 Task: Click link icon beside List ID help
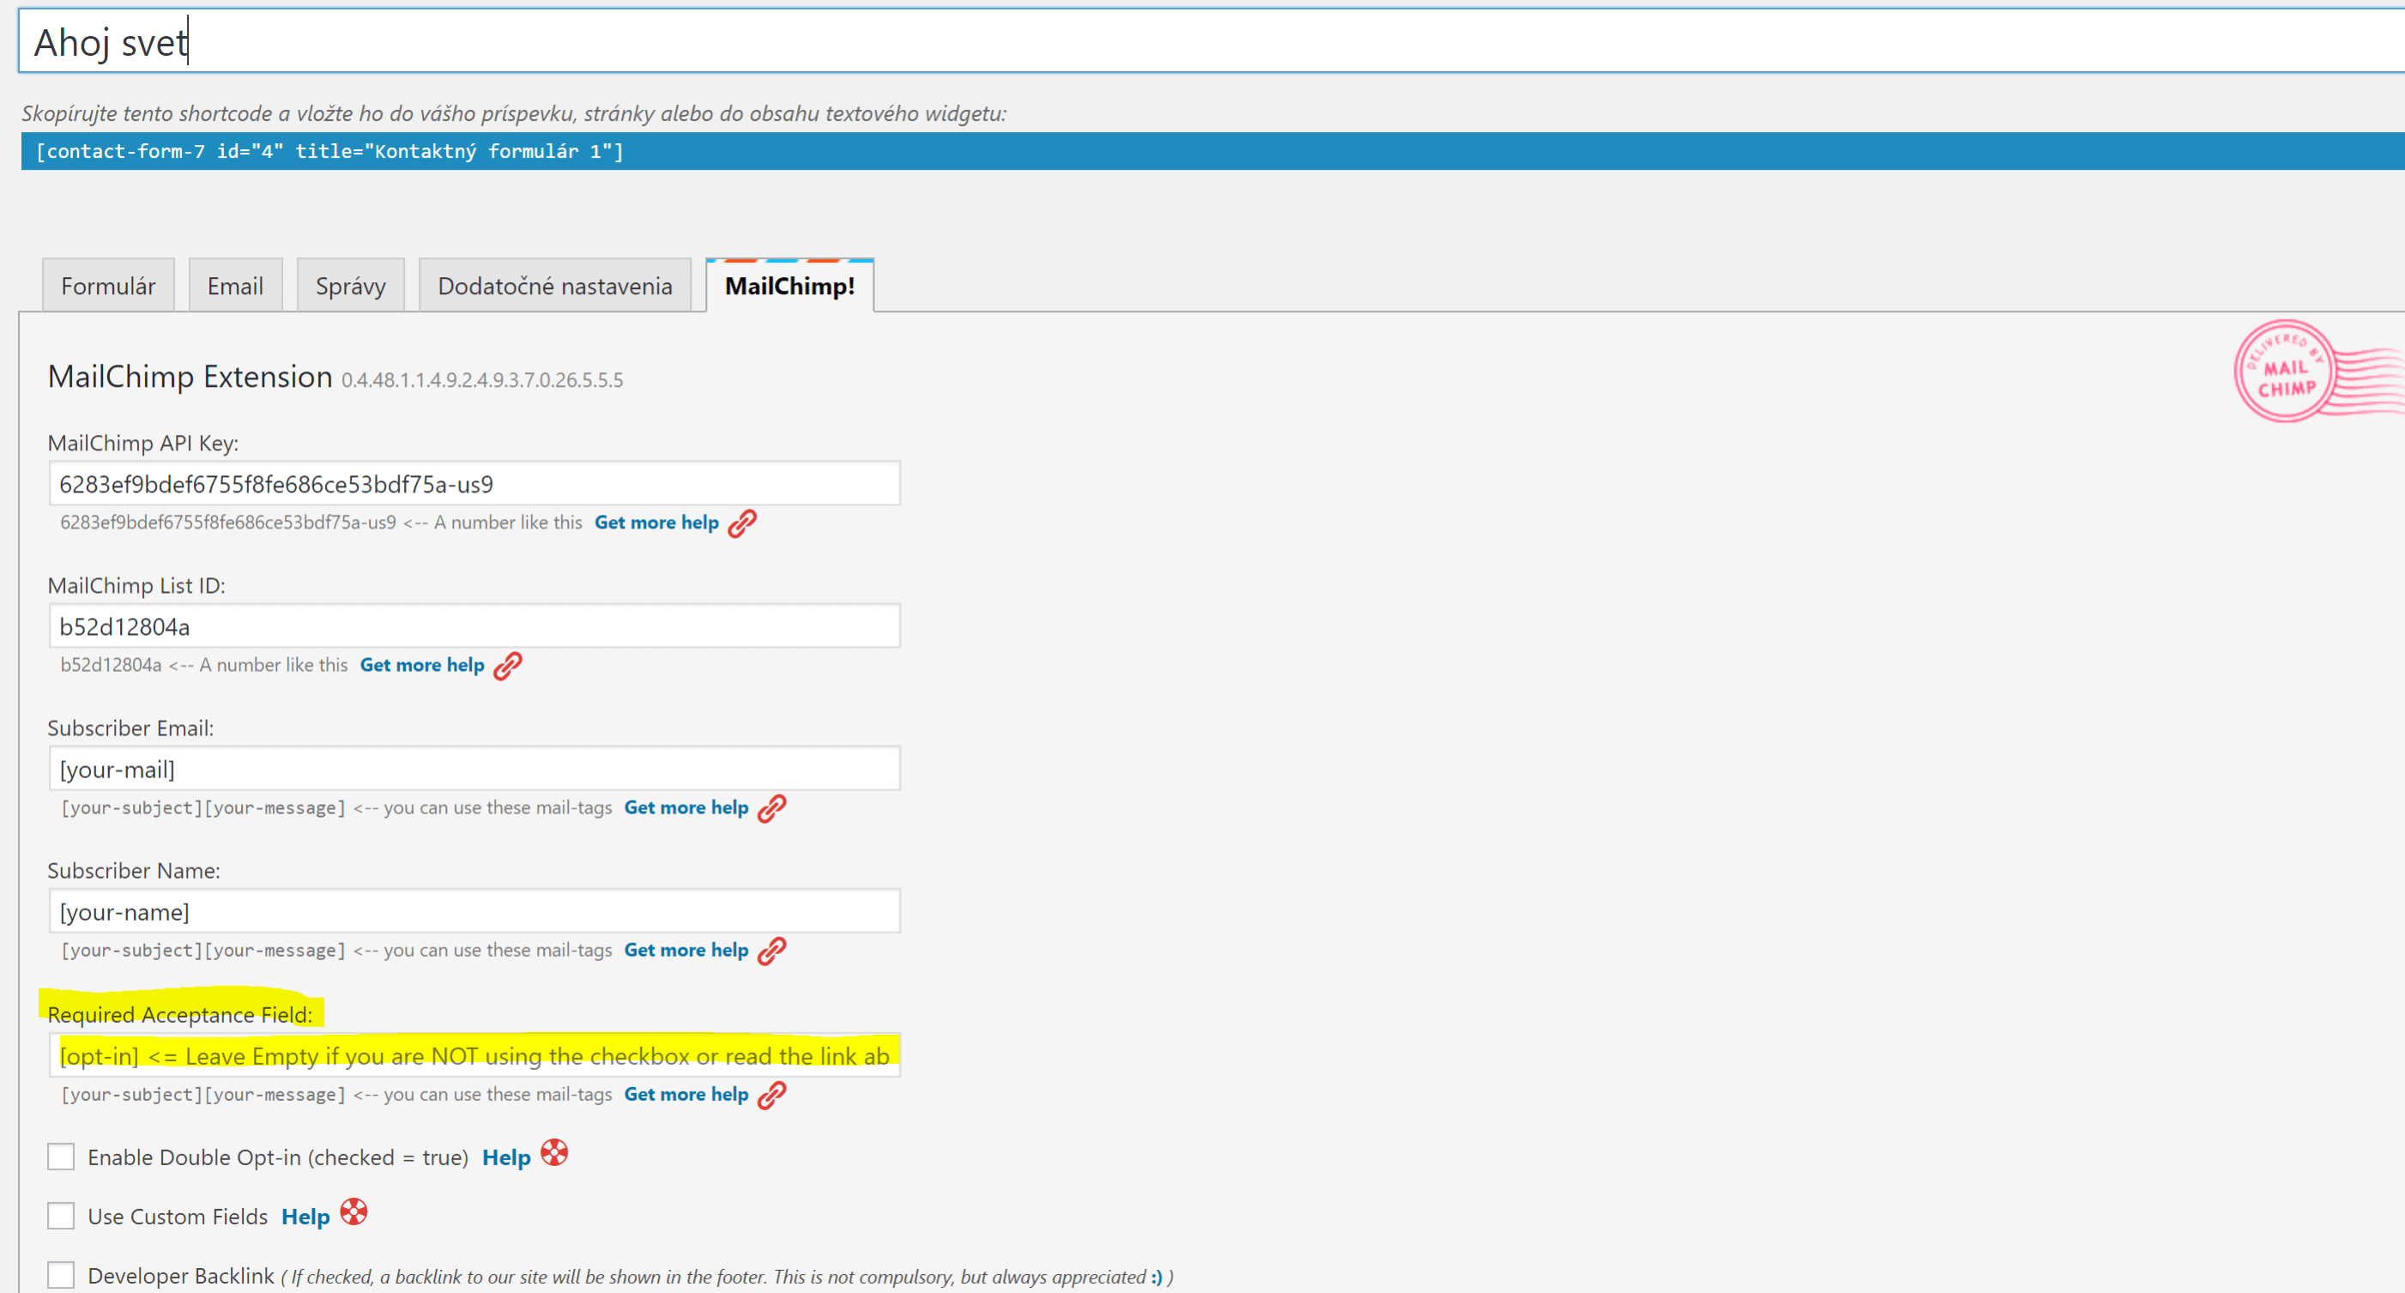[507, 667]
